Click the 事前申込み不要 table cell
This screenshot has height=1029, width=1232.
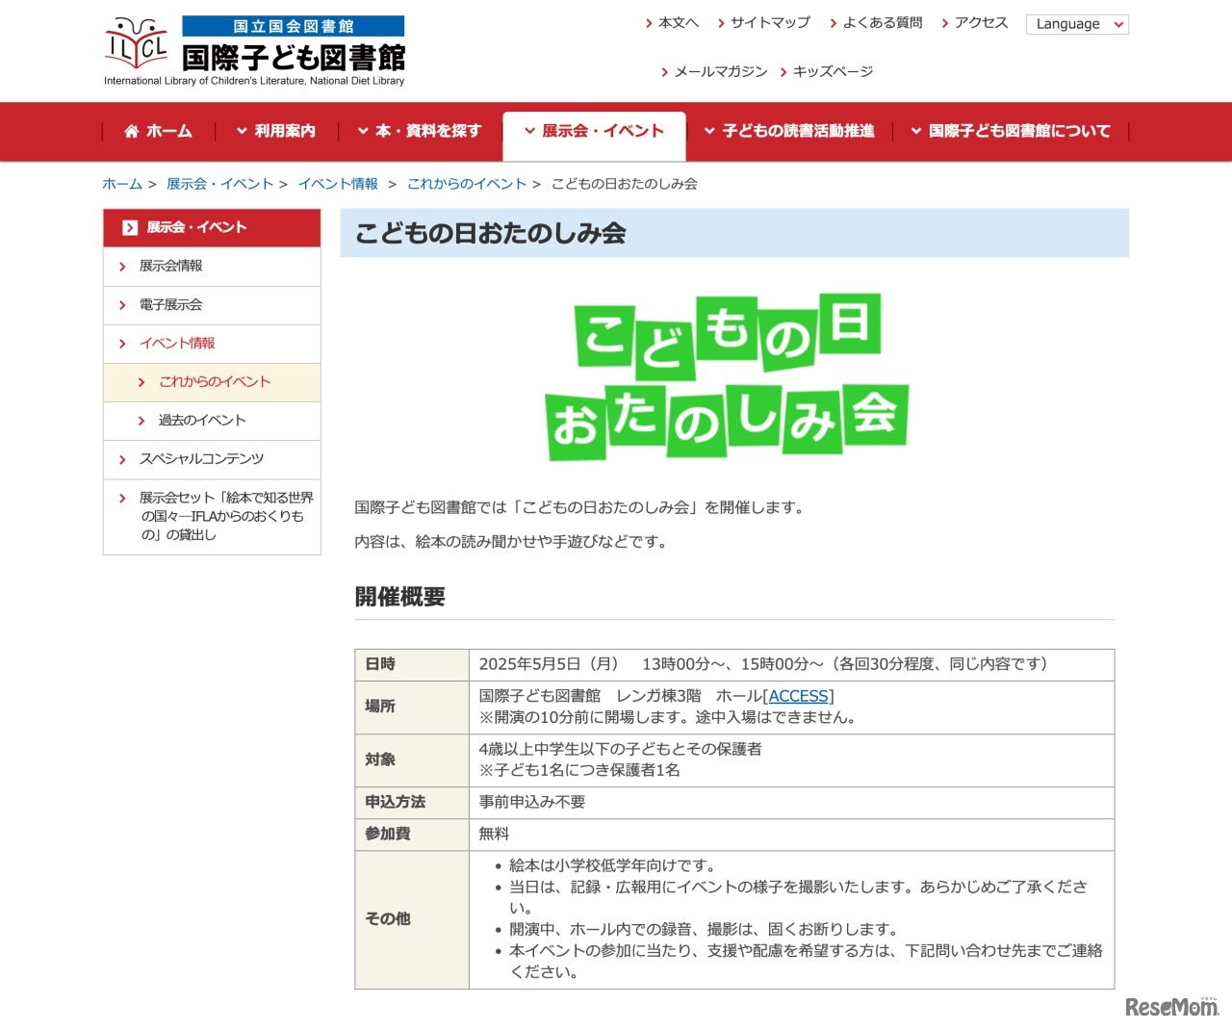pyautogui.click(x=791, y=803)
